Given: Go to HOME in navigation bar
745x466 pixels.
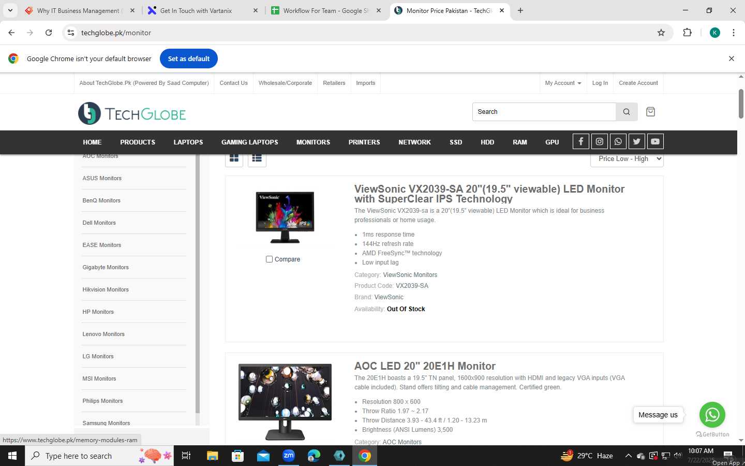Looking at the screenshot, I should [x=92, y=142].
